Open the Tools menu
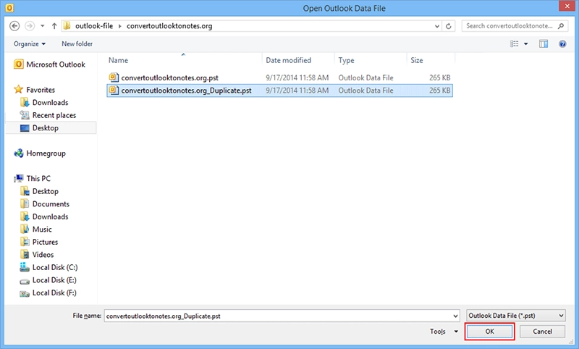 tap(438, 332)
